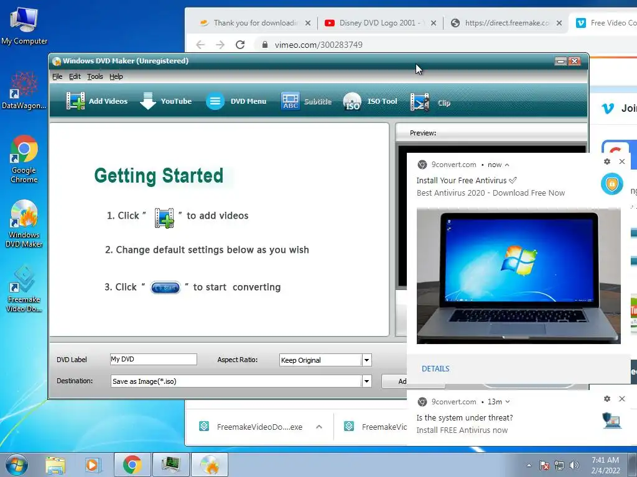Click Chrome's forward arrow button

(x=220, y=45)
